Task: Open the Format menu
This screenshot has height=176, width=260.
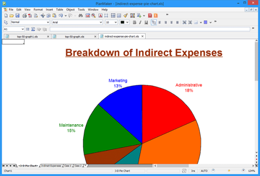Action: coord(38,10)
